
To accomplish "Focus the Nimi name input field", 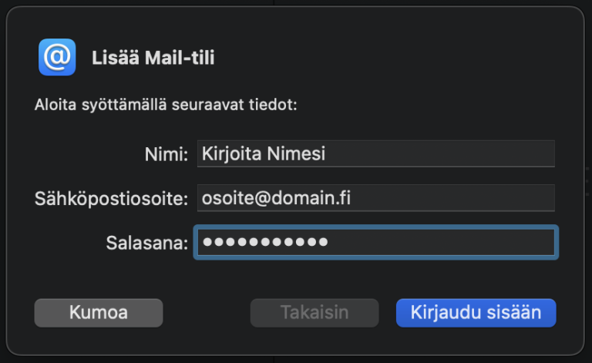I will coord(375,153).
